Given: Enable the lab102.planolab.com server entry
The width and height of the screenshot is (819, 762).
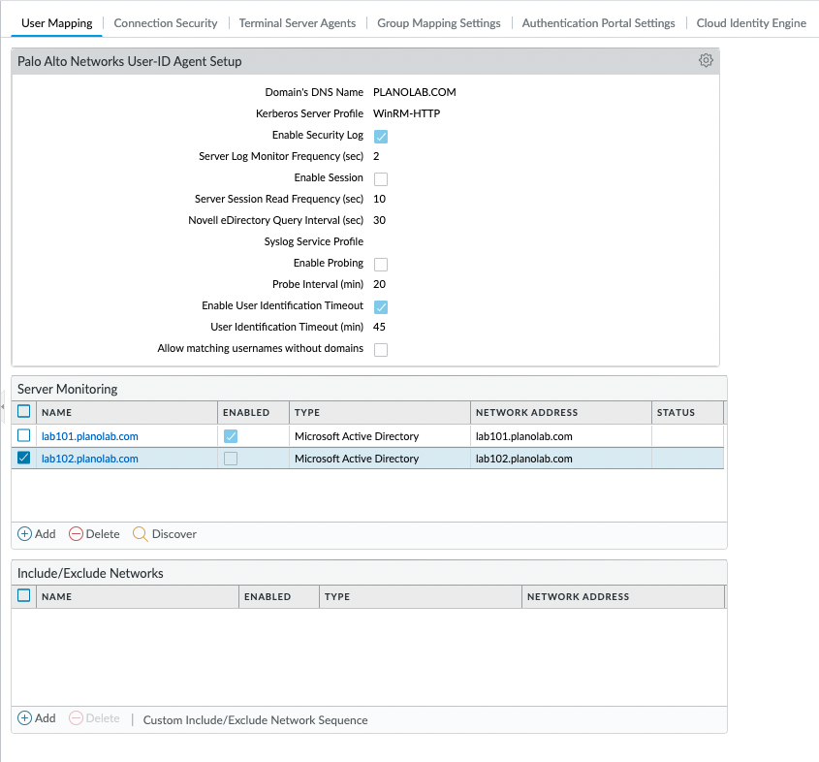Looking at the screenshot, I should [x=232, y=458].
